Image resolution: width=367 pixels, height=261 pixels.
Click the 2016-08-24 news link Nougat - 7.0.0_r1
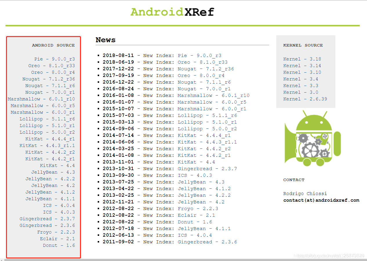click(204, 89)
